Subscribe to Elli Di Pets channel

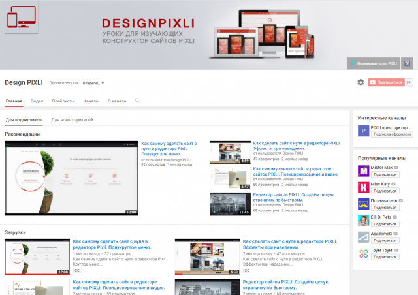[x=385, y=224]
